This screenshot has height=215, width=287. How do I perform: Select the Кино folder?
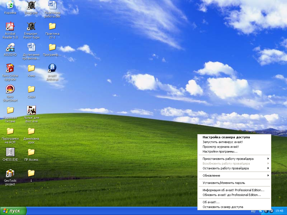point(31,70)
